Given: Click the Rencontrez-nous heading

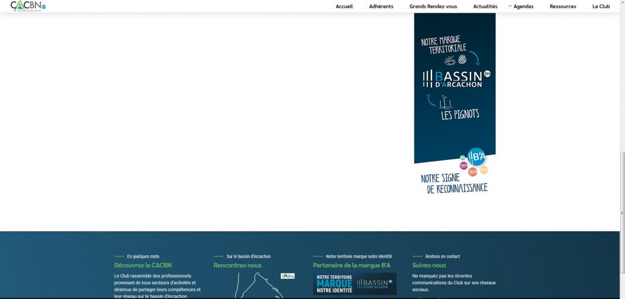Looking at the screenshot, I should click(237, 265).
